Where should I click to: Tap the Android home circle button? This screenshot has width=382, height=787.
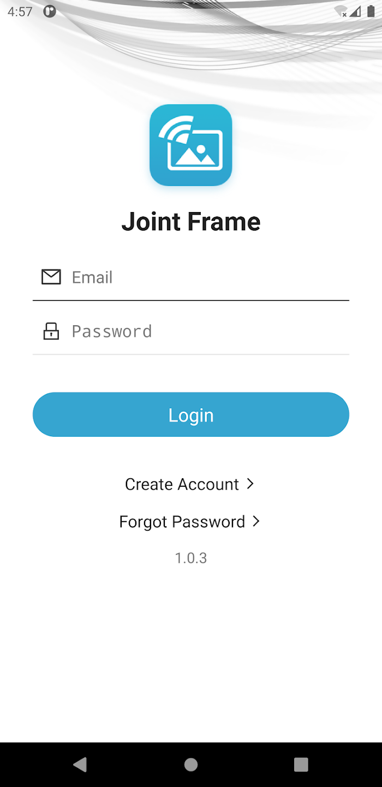tap(191, 764)
